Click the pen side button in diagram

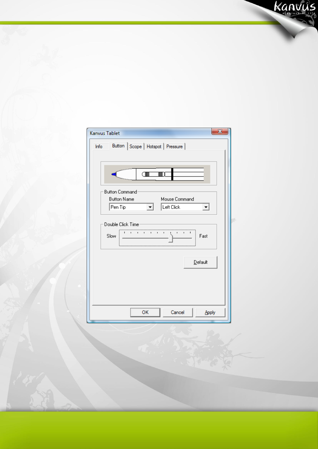coord(154,174)
